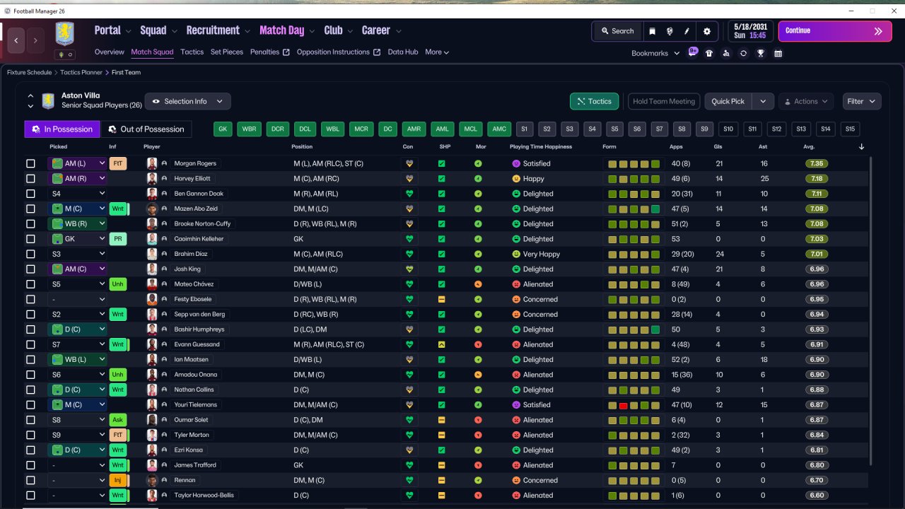Image resolution: width=905 pixels, height=509 pixels.
Task: Click the pencil edit icon
Action: tap(687, 31)
